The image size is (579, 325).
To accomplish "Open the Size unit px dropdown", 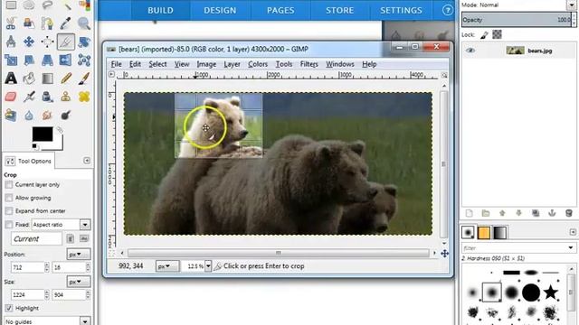I will [79, 282].
